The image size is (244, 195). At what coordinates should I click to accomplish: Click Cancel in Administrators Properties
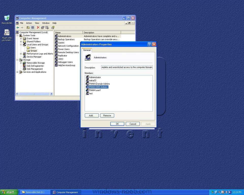[x=133, y=124]
